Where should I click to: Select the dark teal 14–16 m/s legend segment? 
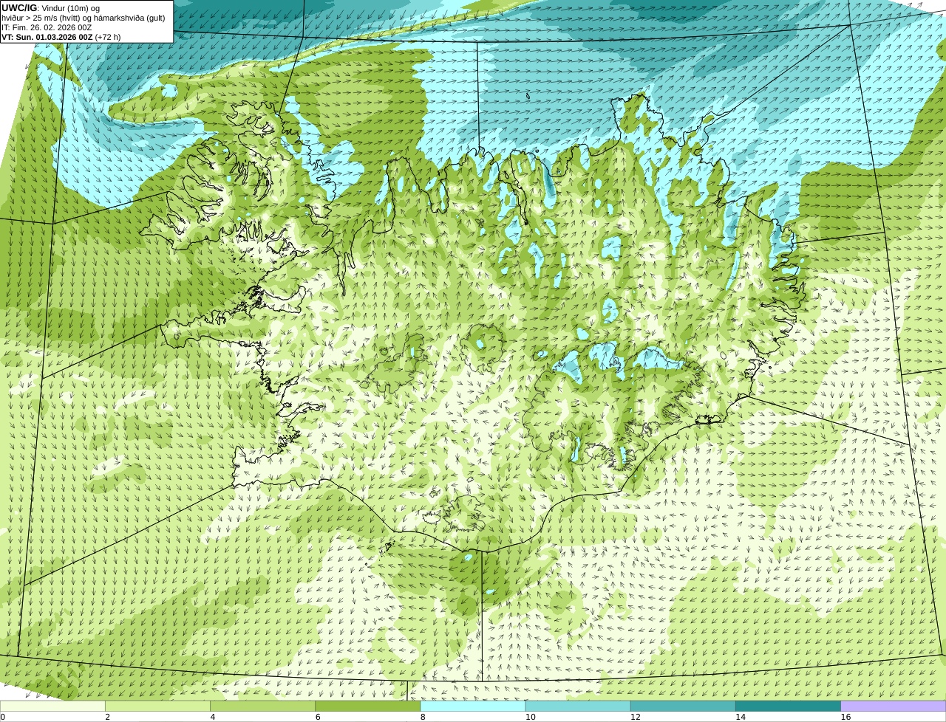click(x=789, y=706)
